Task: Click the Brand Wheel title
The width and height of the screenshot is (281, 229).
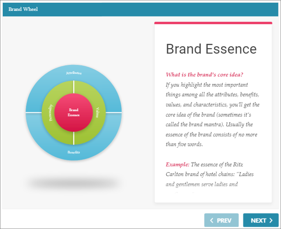Action: click(23, 9)
